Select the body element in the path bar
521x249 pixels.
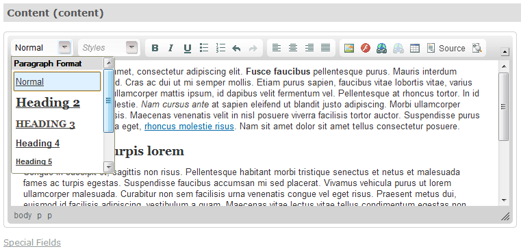[x=23, y=215]
